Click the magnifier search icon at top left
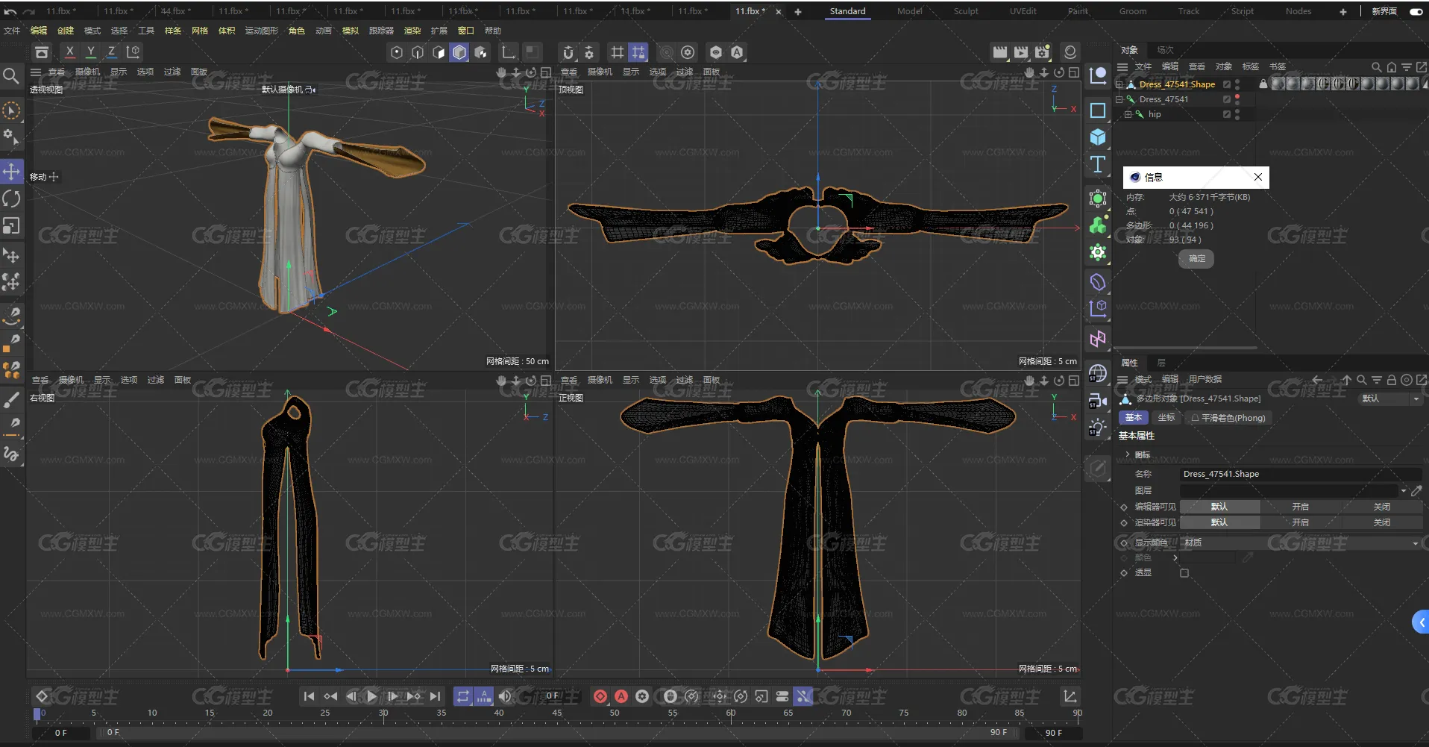The width and height of the screenshot is (1429, 747). point(10,75)
